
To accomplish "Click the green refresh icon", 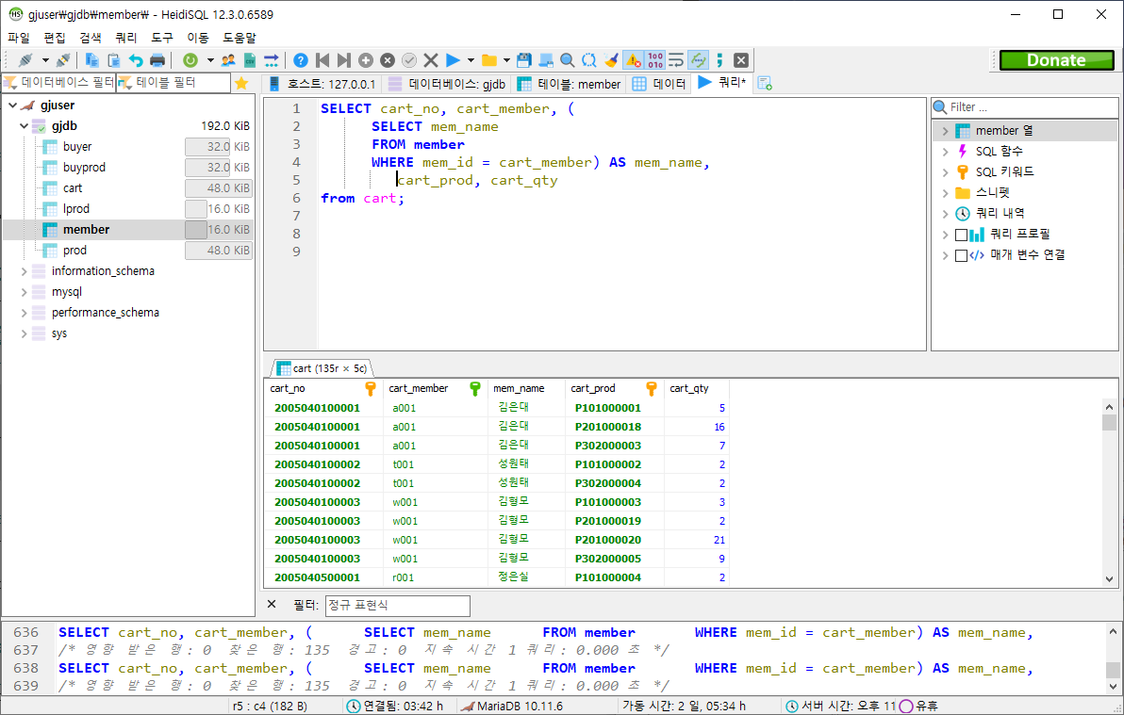I will pyautogui.click(x=190, y=60).
